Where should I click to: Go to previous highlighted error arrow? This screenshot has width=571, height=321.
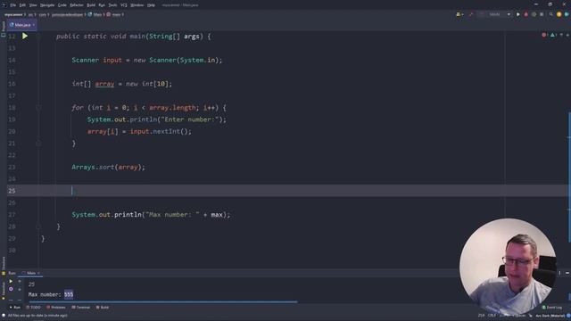[x=561, y=35]
